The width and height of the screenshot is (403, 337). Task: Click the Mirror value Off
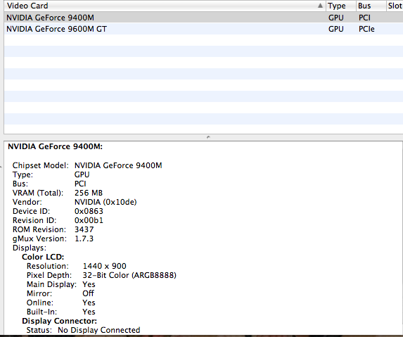pos(88,293)
